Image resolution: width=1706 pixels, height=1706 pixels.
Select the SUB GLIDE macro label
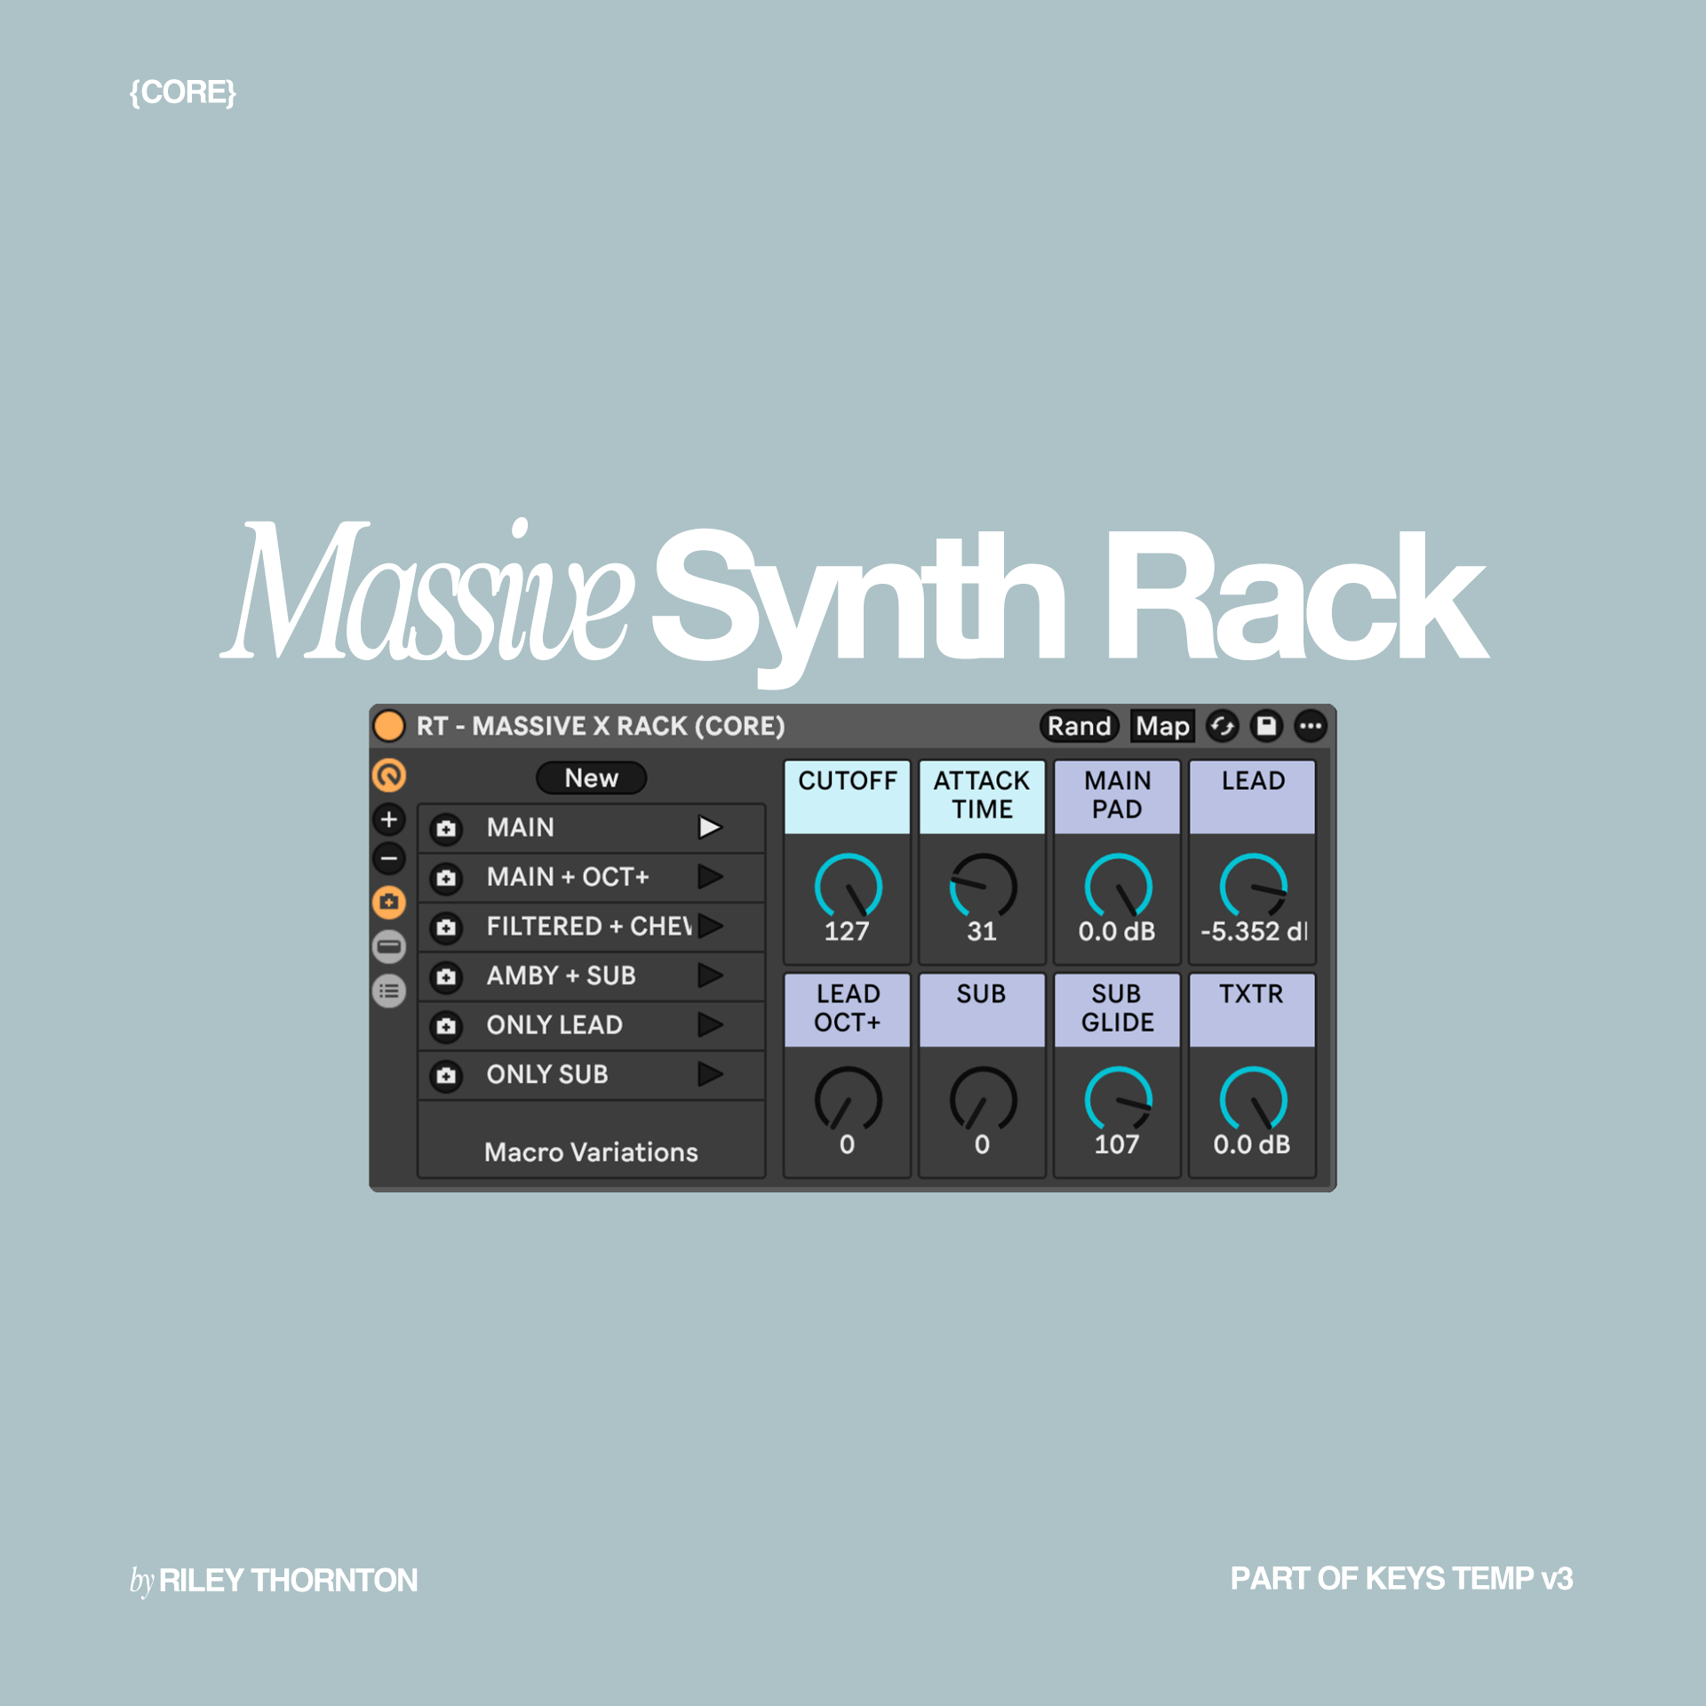click(1118, 1010)
